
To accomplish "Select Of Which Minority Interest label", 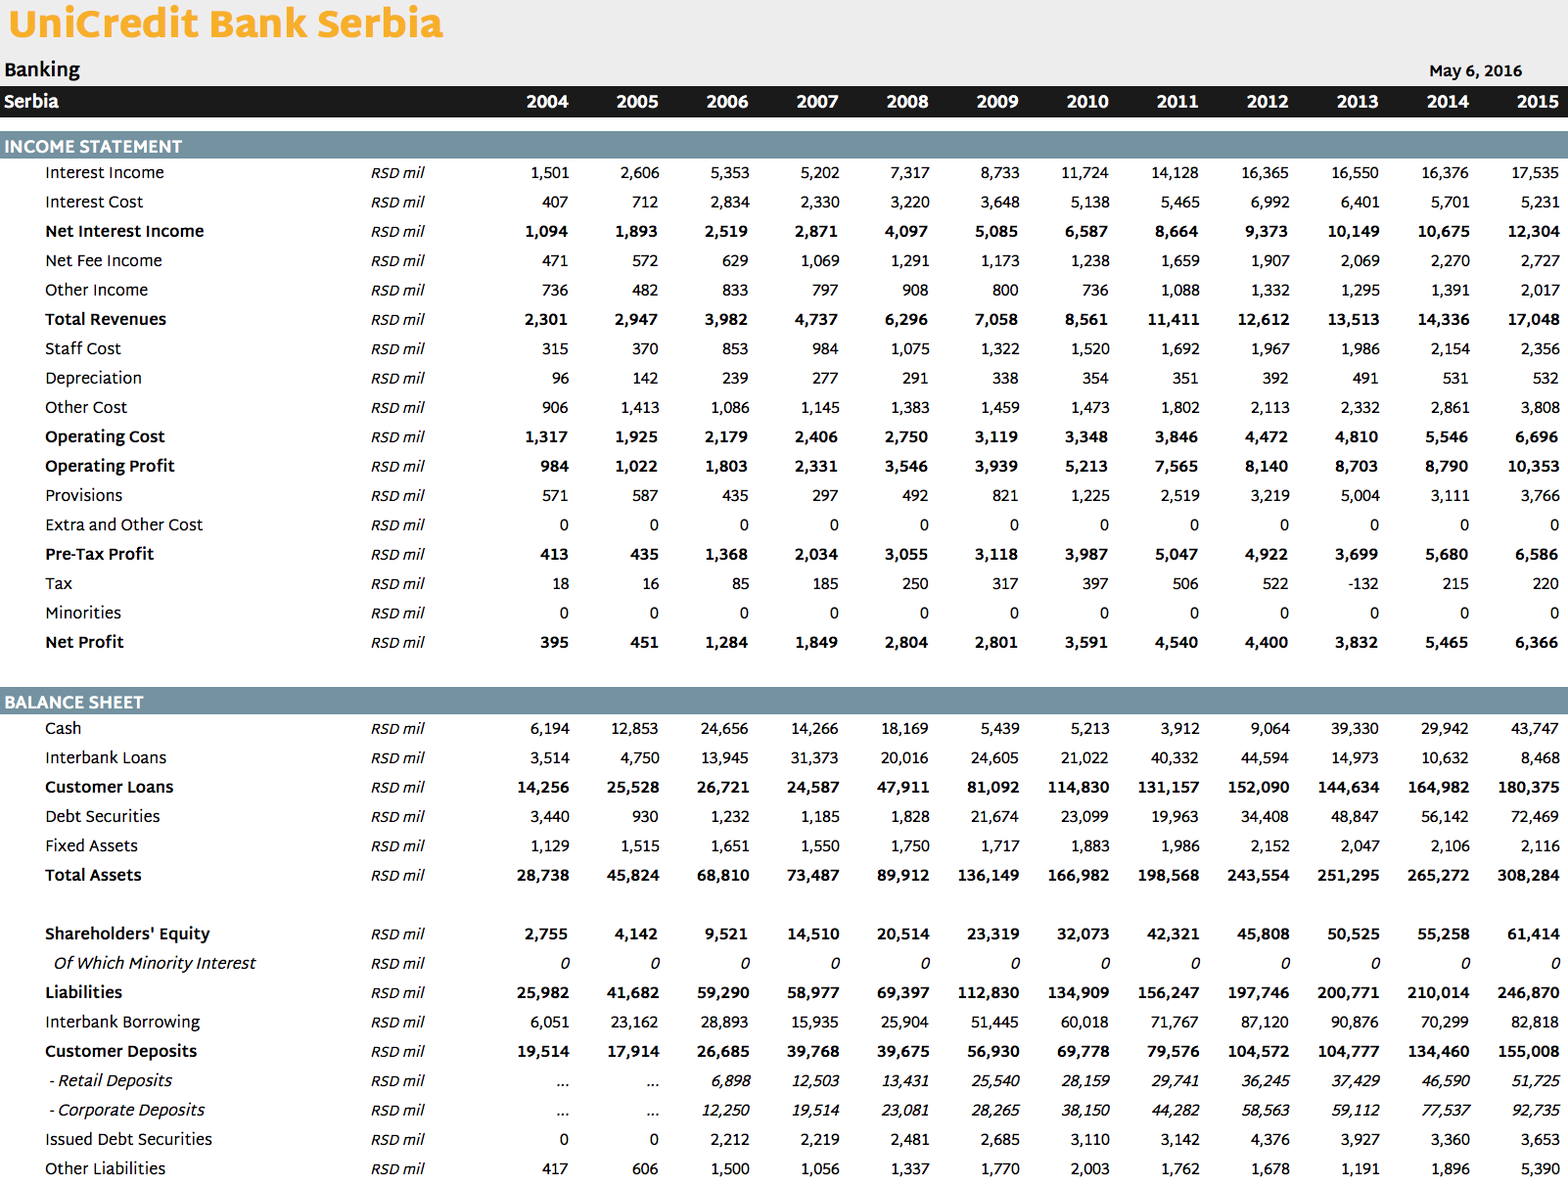I will tap(155, 964).
